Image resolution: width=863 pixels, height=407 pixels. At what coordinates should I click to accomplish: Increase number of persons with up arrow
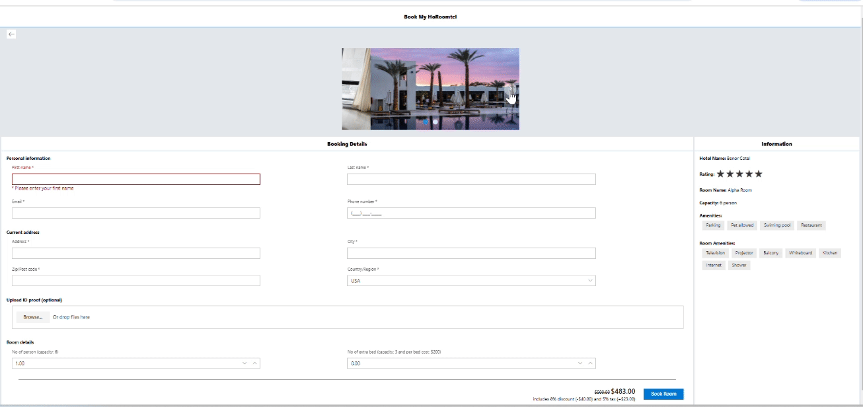point(255,363)
